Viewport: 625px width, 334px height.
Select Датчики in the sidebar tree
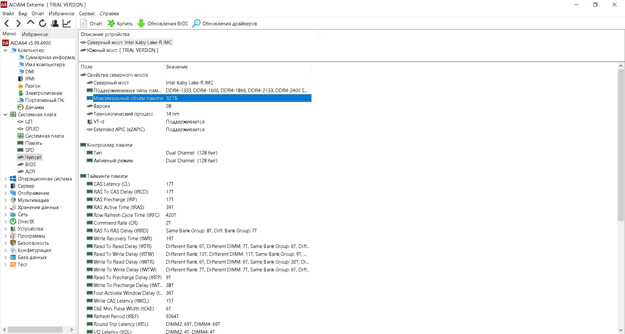click(x=35, y=107)
